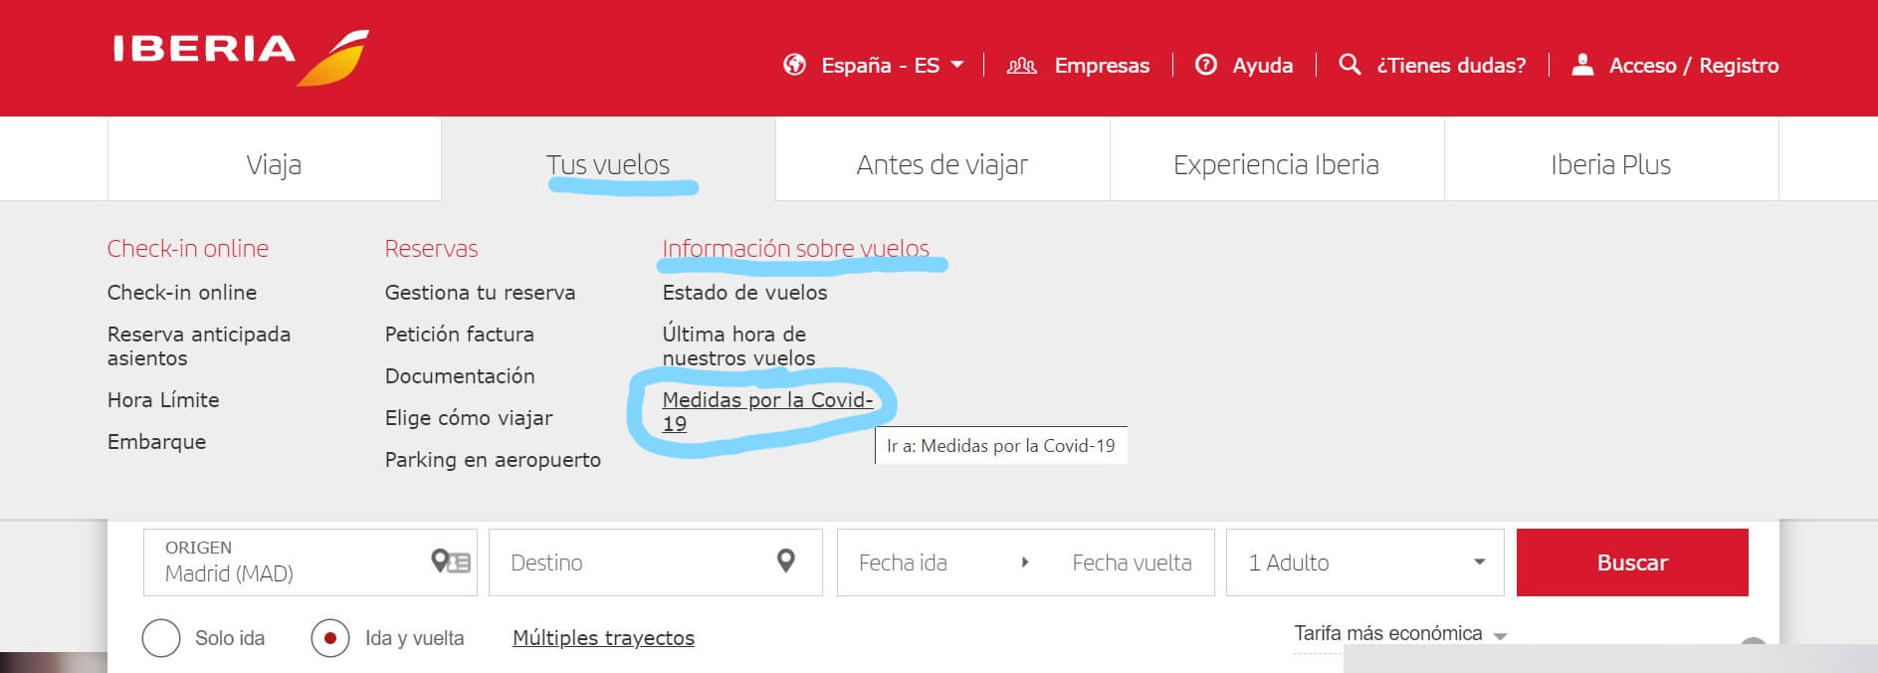Open the 1 Adulto passengers dropdown
The width and height of the screenshot is (1878, 673).
pyautogui.click(x=1364, y=562)
